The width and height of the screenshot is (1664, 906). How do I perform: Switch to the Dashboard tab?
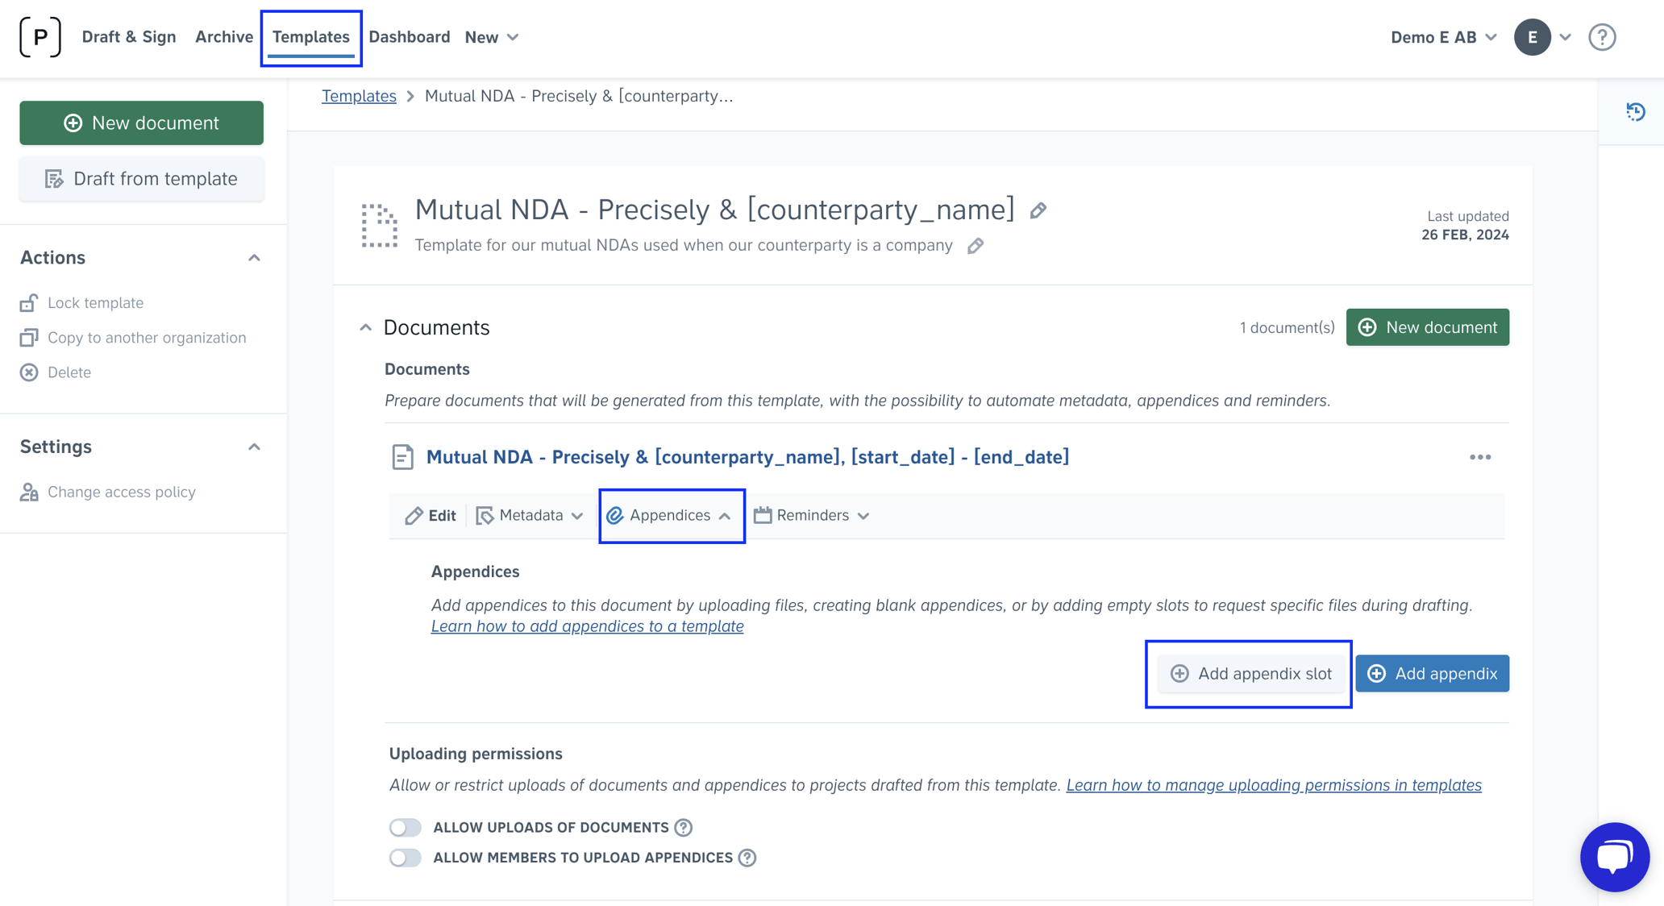(410, 36)
